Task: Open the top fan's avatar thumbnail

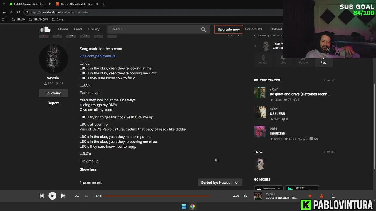Action: [266, 46]
